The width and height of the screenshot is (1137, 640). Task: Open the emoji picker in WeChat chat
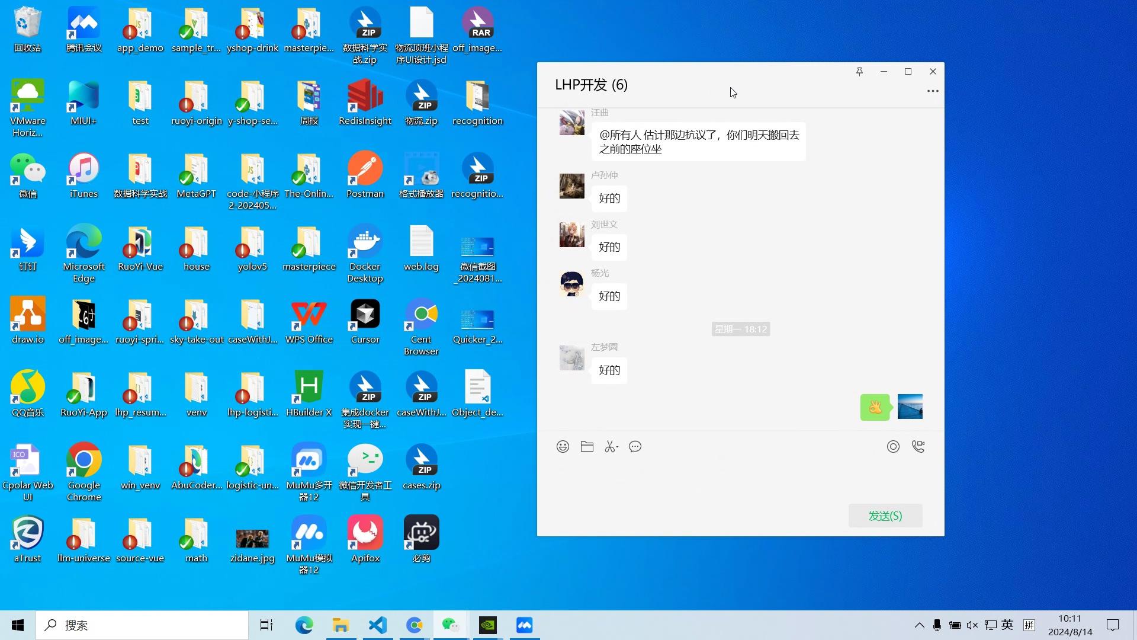tap(563, 447)
